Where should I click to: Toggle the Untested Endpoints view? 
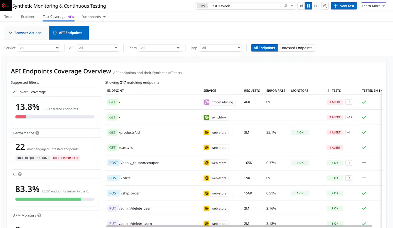click(x=296, y=48)
